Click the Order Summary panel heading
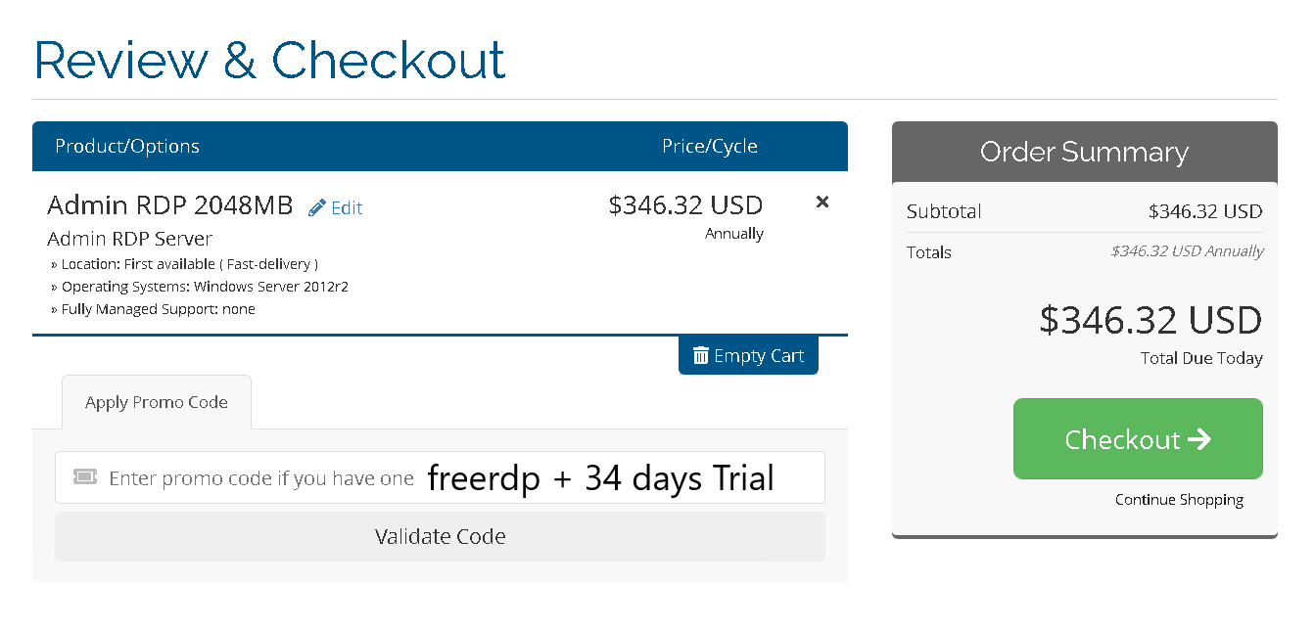This screenshot has width=1315, height=631. (x=1084, y=152)
